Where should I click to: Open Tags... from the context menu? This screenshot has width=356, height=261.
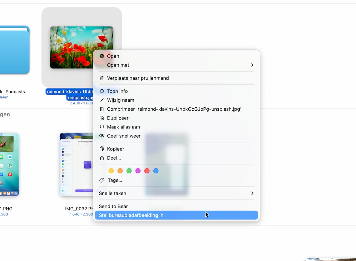point(177,180)
